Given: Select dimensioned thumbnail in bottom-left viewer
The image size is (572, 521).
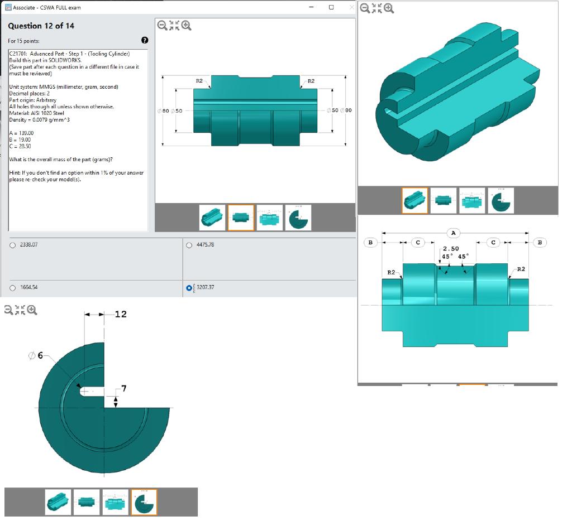Looking at the screenshot, I should [x=115, y=502].
